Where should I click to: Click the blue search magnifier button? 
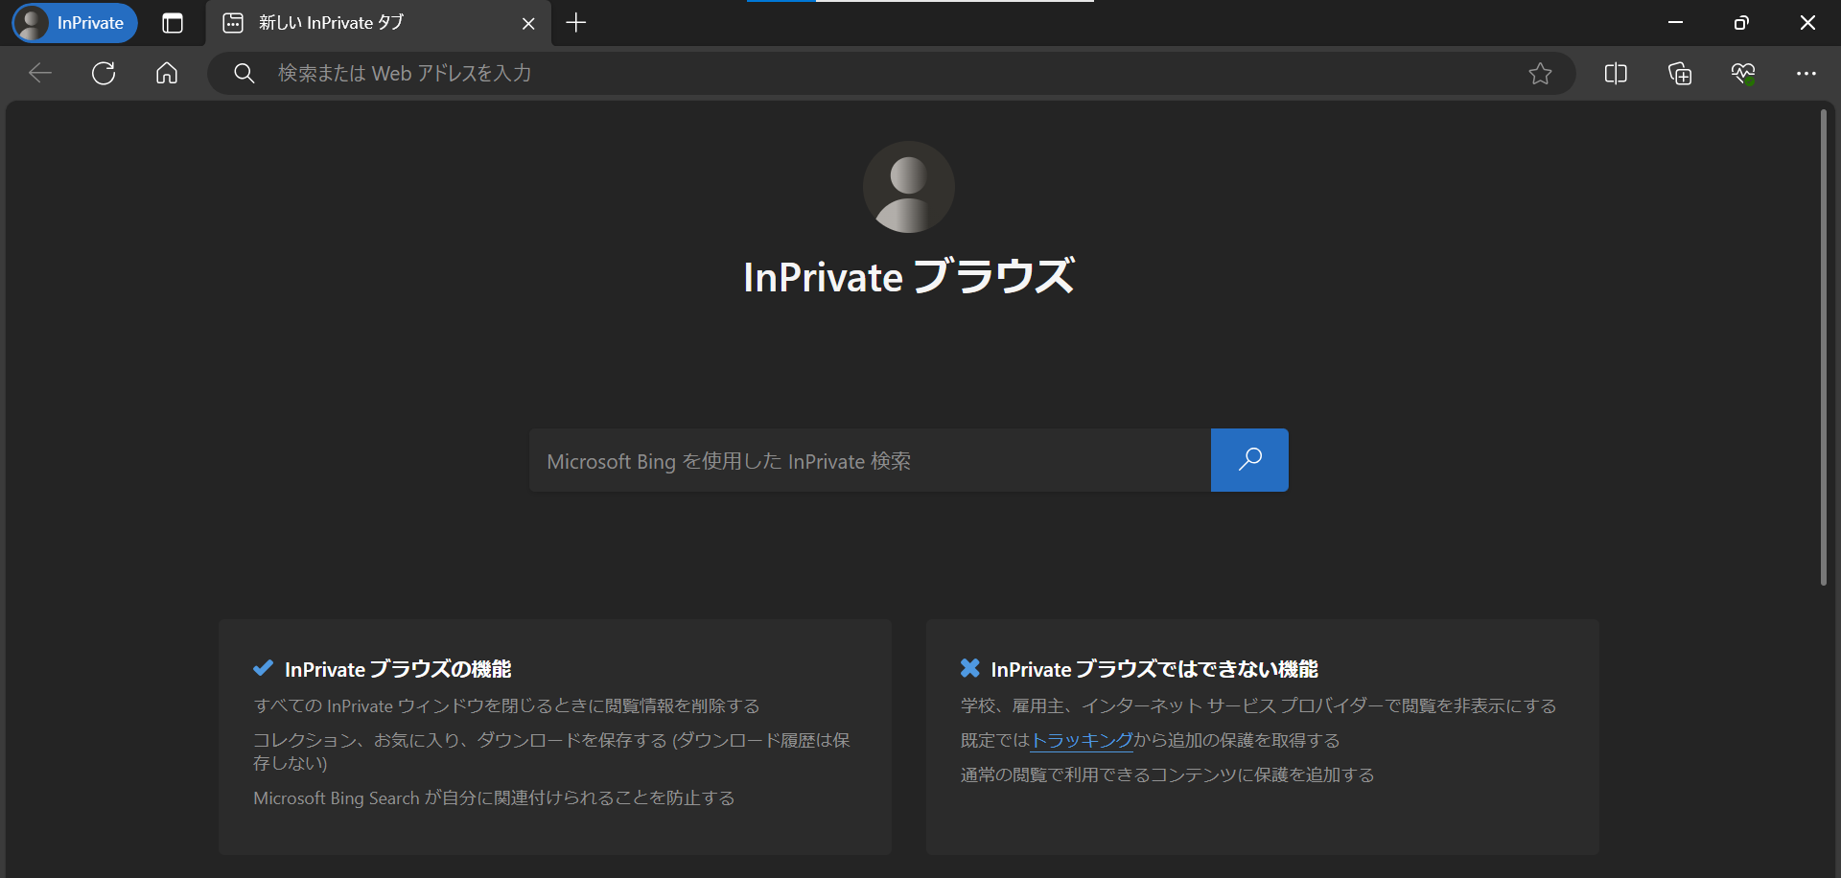coord(1249,460)
